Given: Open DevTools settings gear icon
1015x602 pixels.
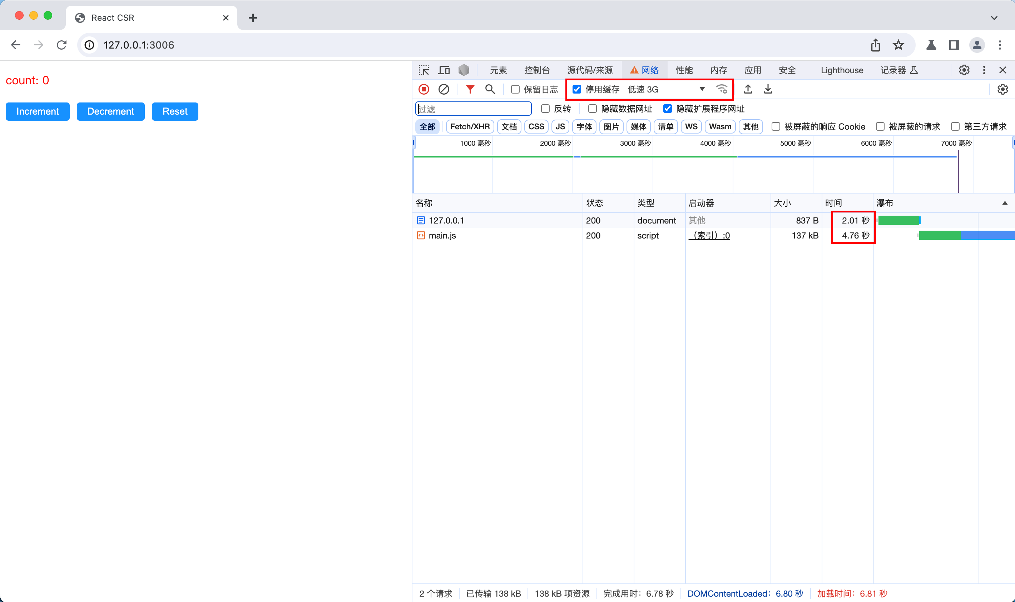Looking at the screenshot, I should click(964, 70).
